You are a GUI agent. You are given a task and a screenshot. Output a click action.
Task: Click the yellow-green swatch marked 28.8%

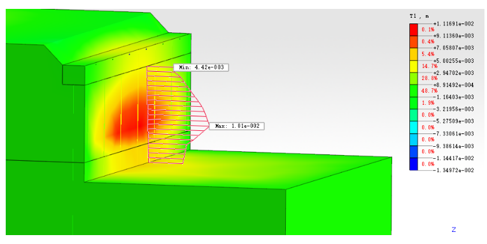pos(413,79)
